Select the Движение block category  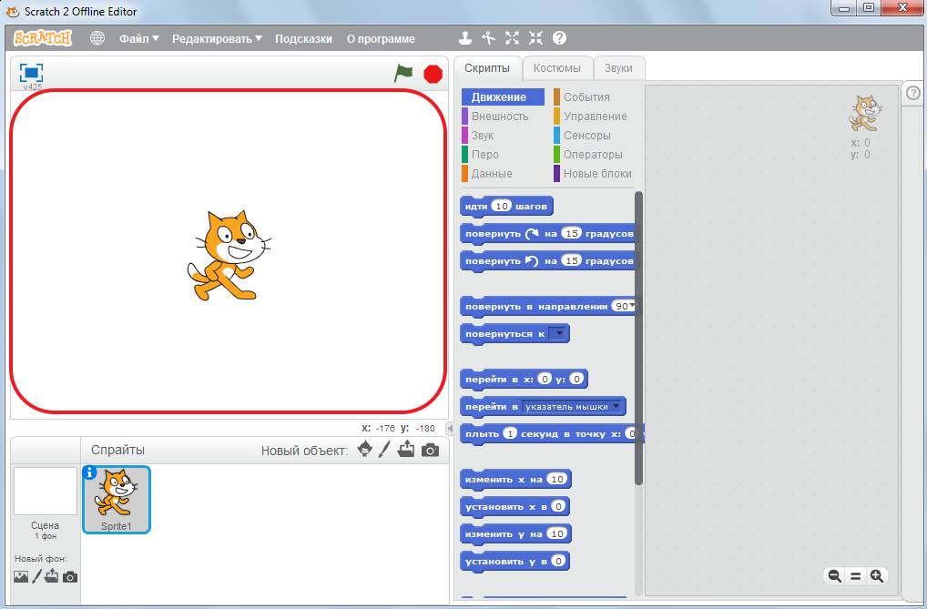pyautogui.click(x=503, y=97)
